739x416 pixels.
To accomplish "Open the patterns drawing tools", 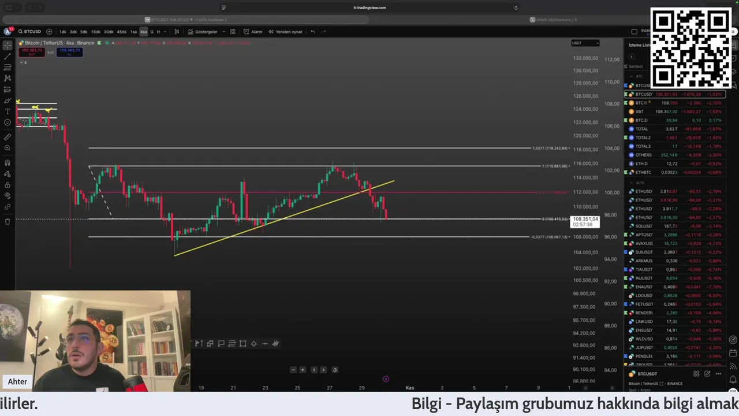I will click(8, 78).
